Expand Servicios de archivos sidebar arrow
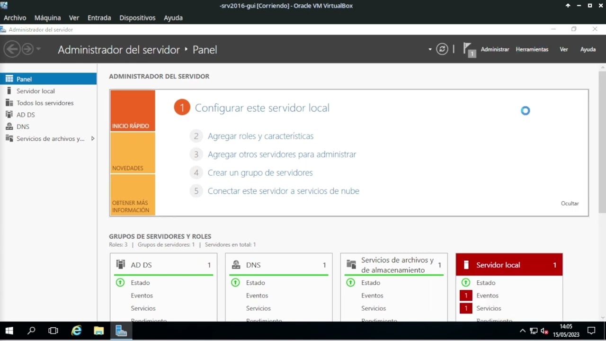The height and width of the screenshot is (341, 606). [93, 138]
